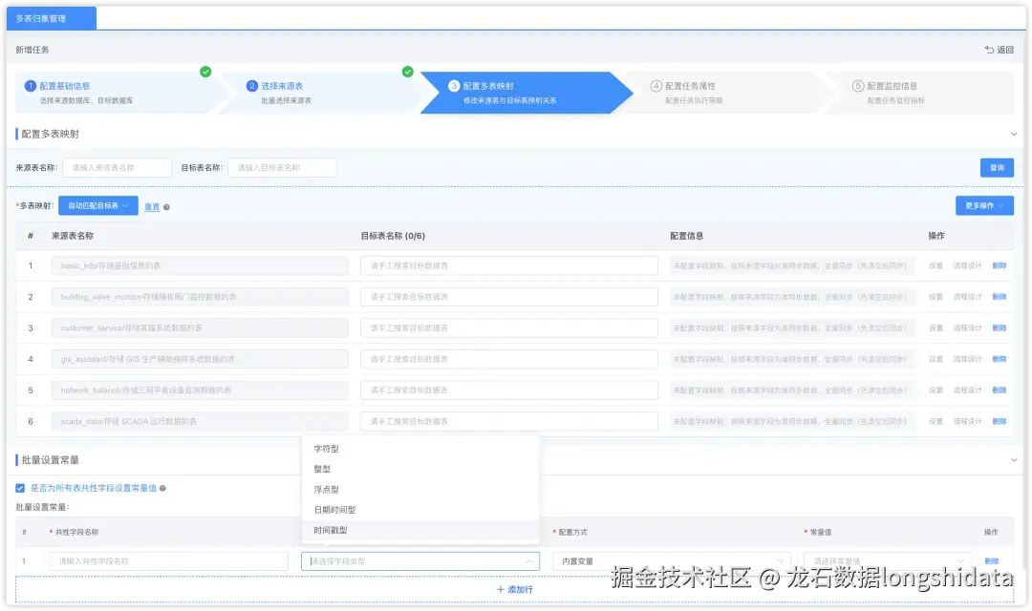Image resolution: width=1032 pixels, height=611 pixels.
Task: Go to step 4 配置任务属性
Action: [722, 92]
